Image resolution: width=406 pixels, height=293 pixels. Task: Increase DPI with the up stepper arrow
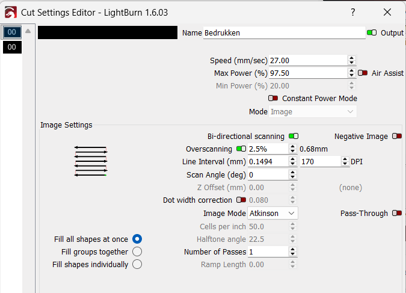pyautogui.click(x=345, y=159)
